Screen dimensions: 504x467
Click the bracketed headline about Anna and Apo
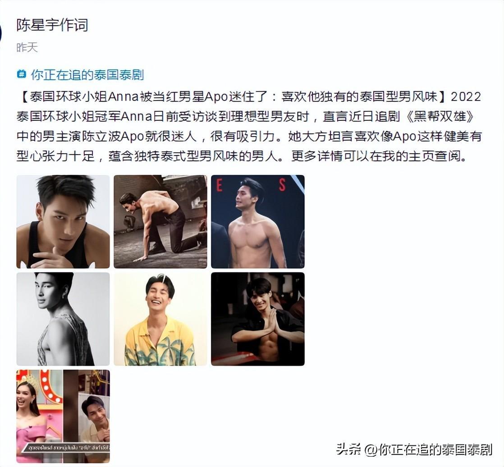tap(234, 96)
